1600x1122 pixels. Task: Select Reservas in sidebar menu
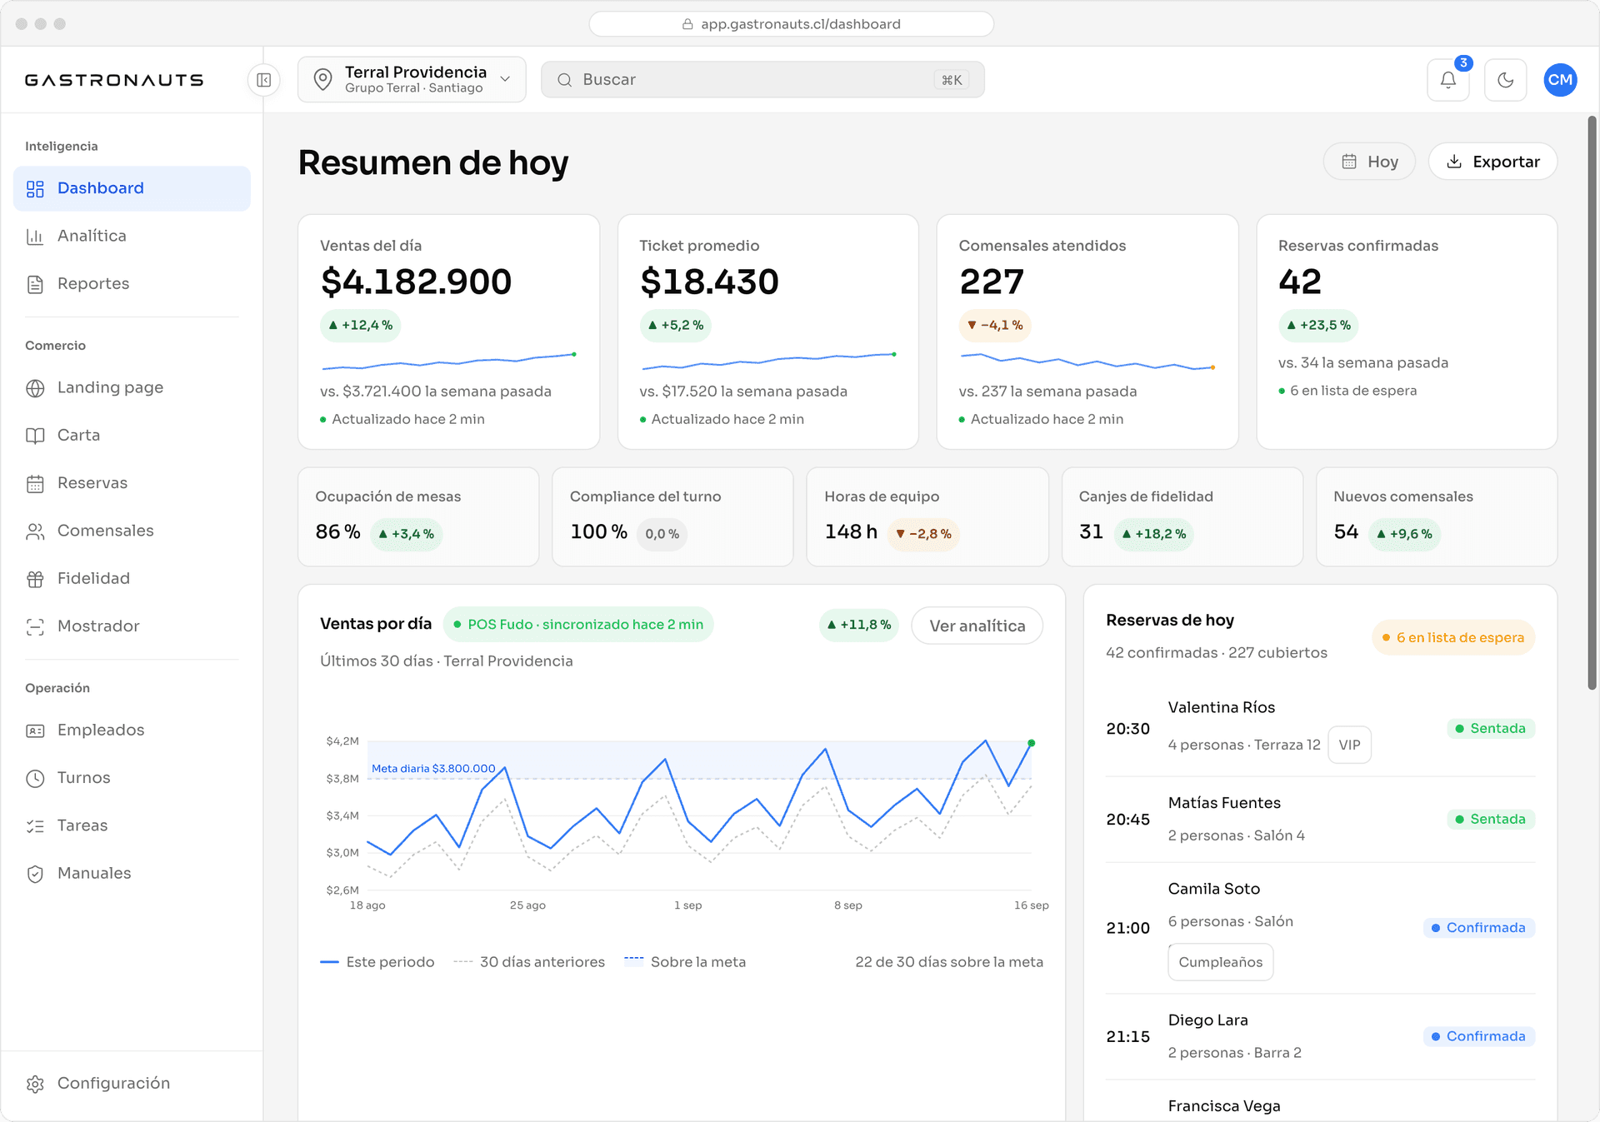tap(132, 483)
